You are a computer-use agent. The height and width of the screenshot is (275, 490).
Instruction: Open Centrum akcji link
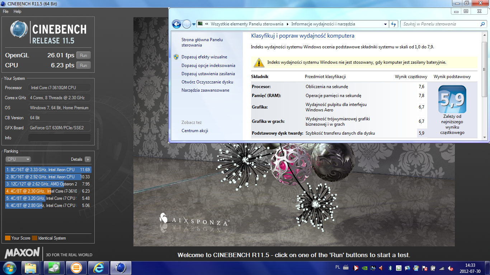[195, 131]
